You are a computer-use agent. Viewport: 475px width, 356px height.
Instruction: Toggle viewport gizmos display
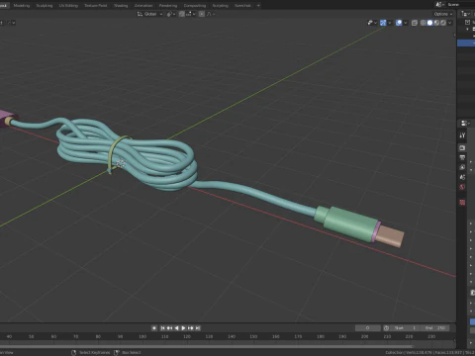point(383,23)
